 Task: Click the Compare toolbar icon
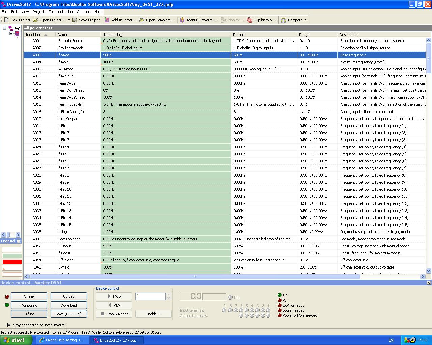click(283, 20)
